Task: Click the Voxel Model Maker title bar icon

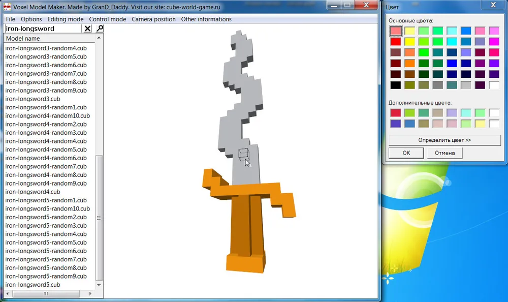Action: [8, 6]
